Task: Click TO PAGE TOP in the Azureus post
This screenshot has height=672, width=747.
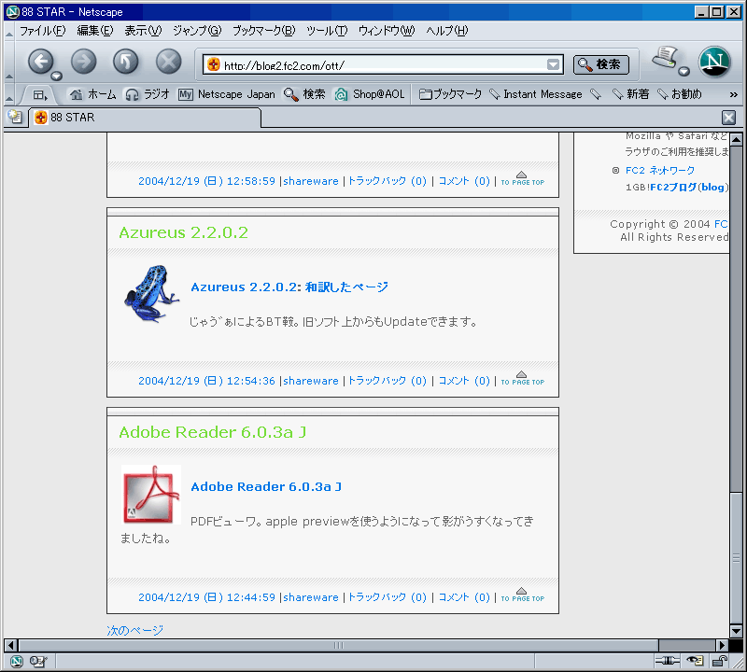Action: pyautogui.click(x=522, y=379)
